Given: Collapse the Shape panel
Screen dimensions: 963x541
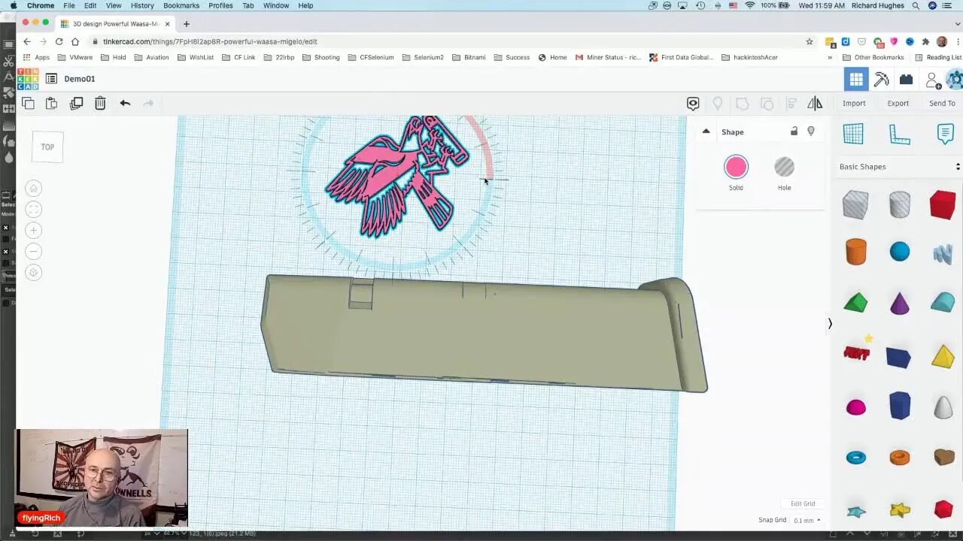Looking at the screenshot, I should tap(706, 131).
